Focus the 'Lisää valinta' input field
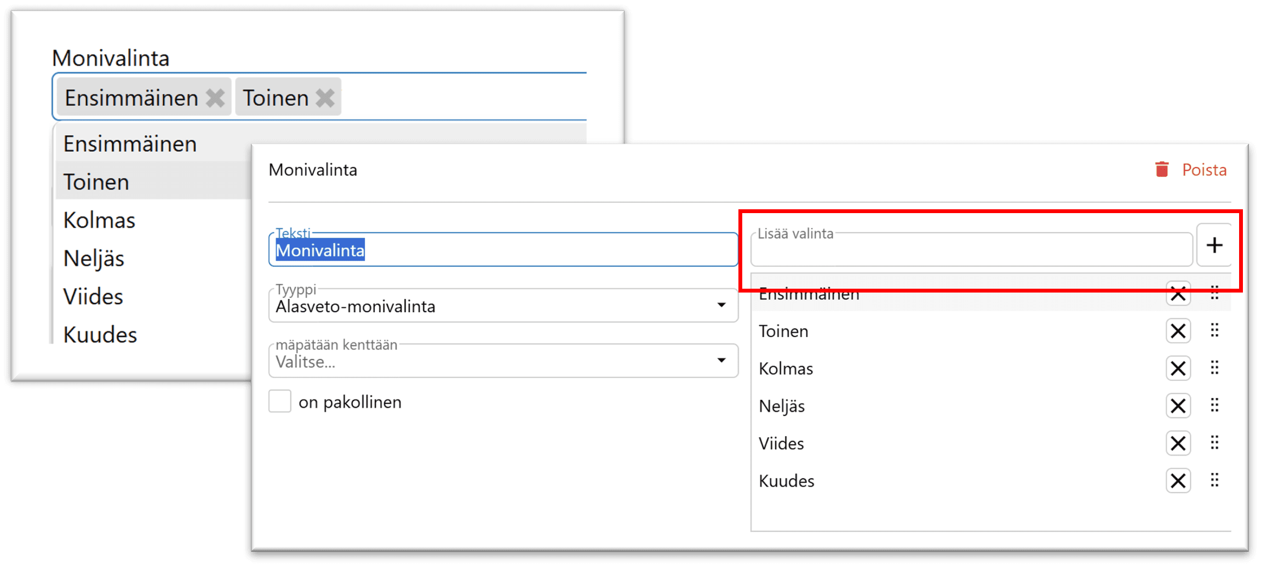 (x=971, y=250)
